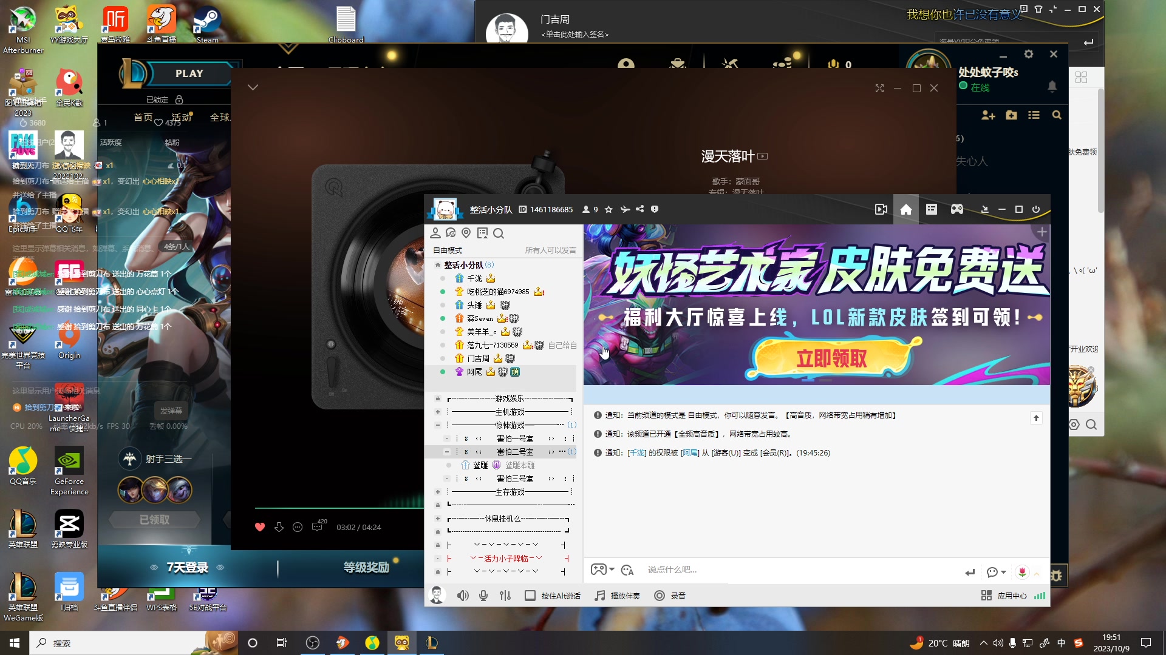Viewport: 1166px width, 655px height.
Task: Click the mini-mode arrow icon in YY header
Action: [985, 209]
